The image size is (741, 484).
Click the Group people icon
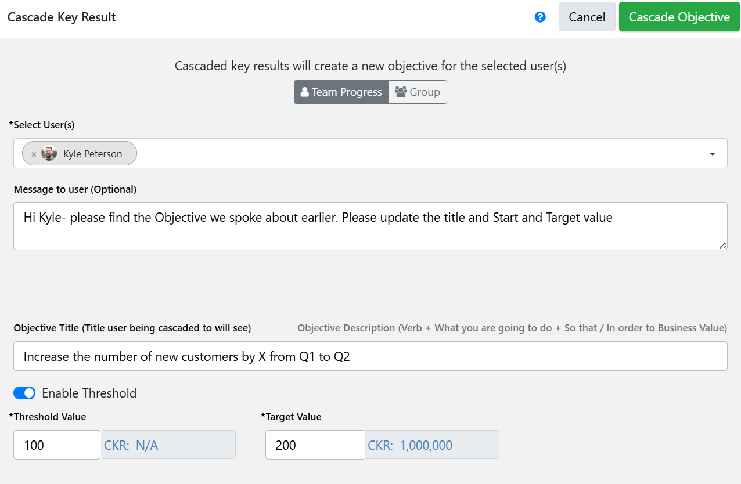coord(401,92)
